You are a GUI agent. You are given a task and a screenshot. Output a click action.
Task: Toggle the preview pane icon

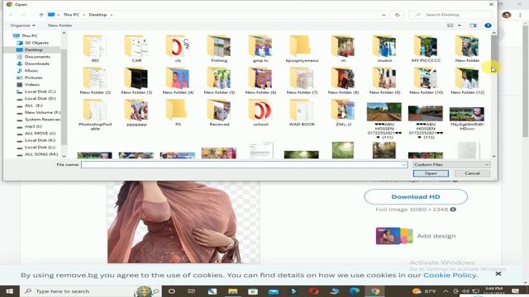pos(473,26)
